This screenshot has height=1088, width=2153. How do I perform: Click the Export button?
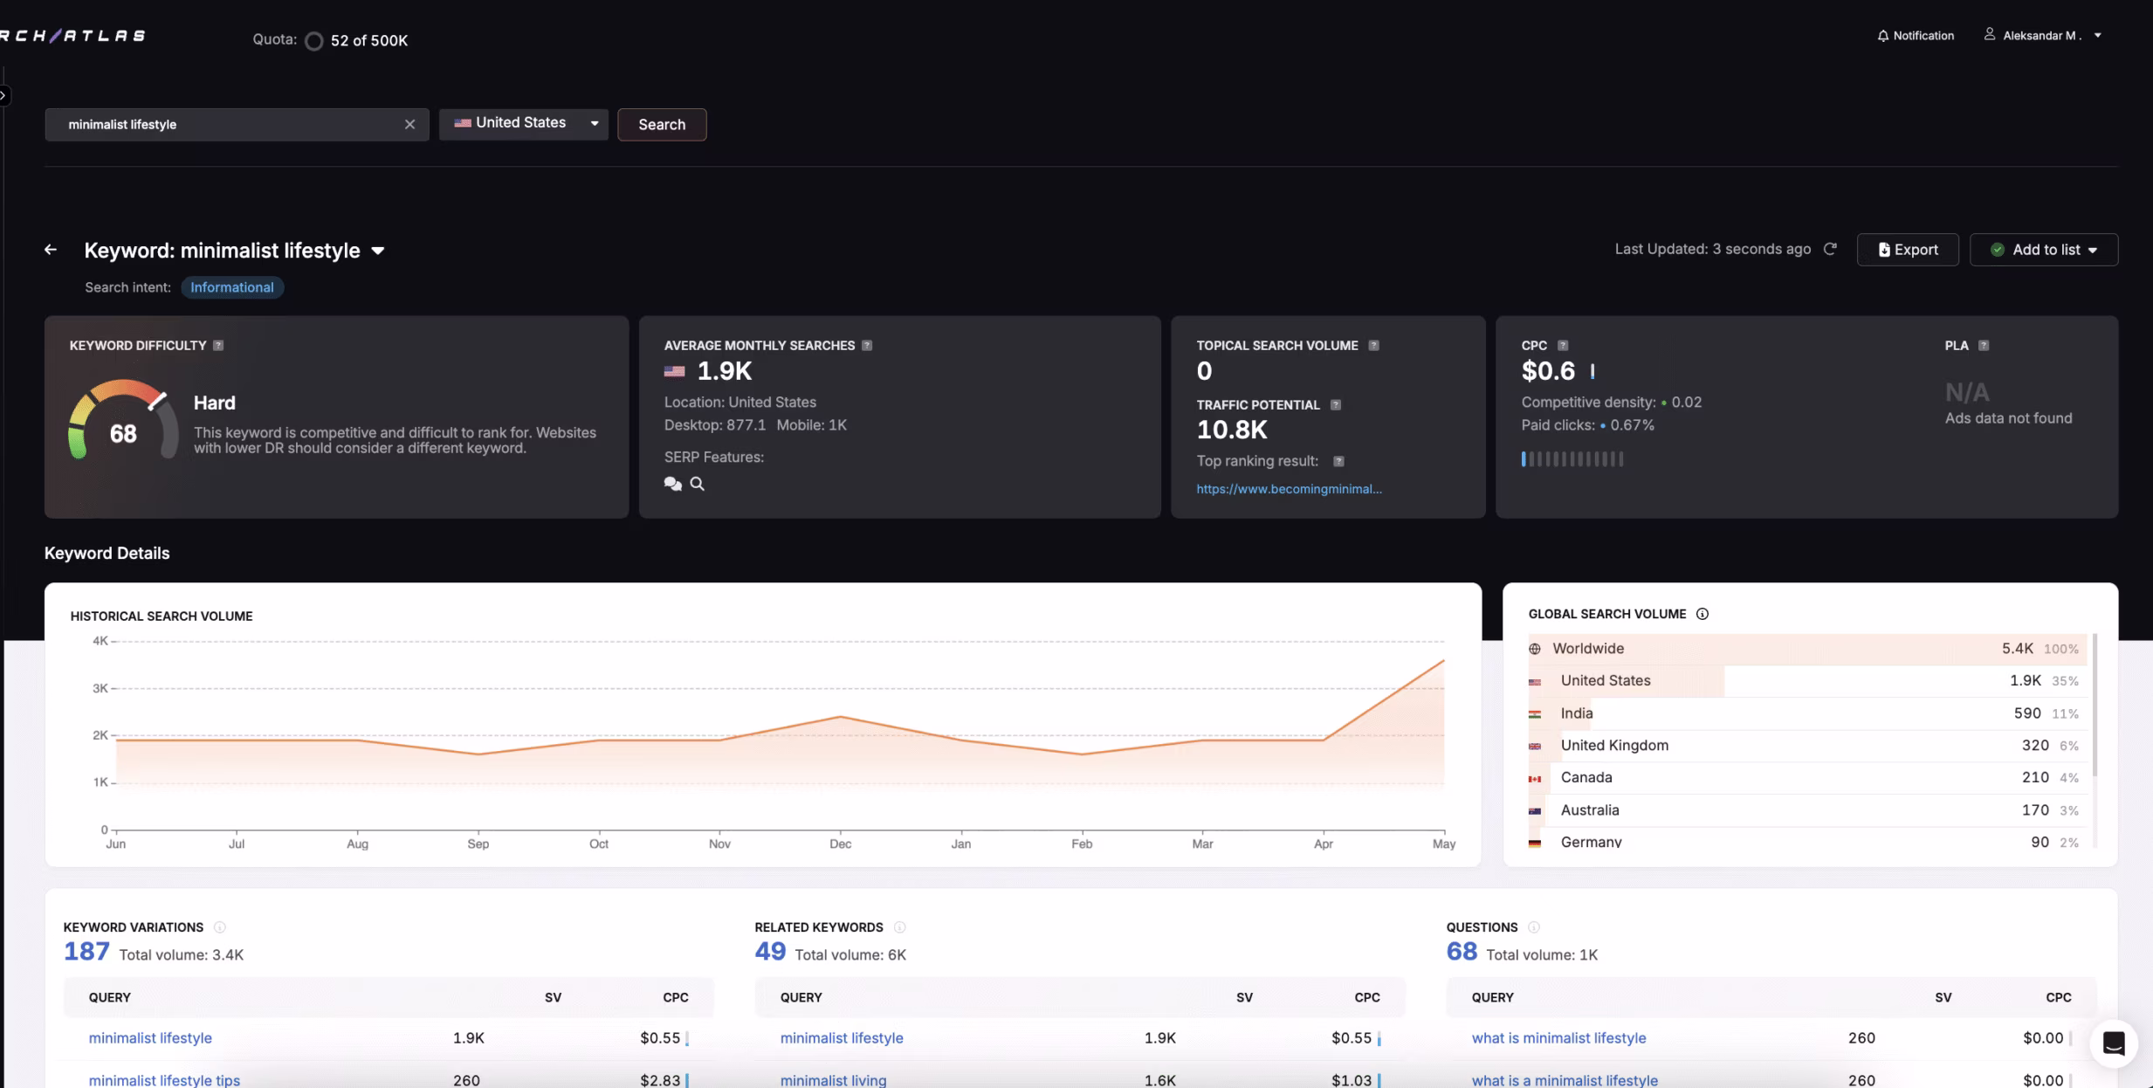(1908, 249)
